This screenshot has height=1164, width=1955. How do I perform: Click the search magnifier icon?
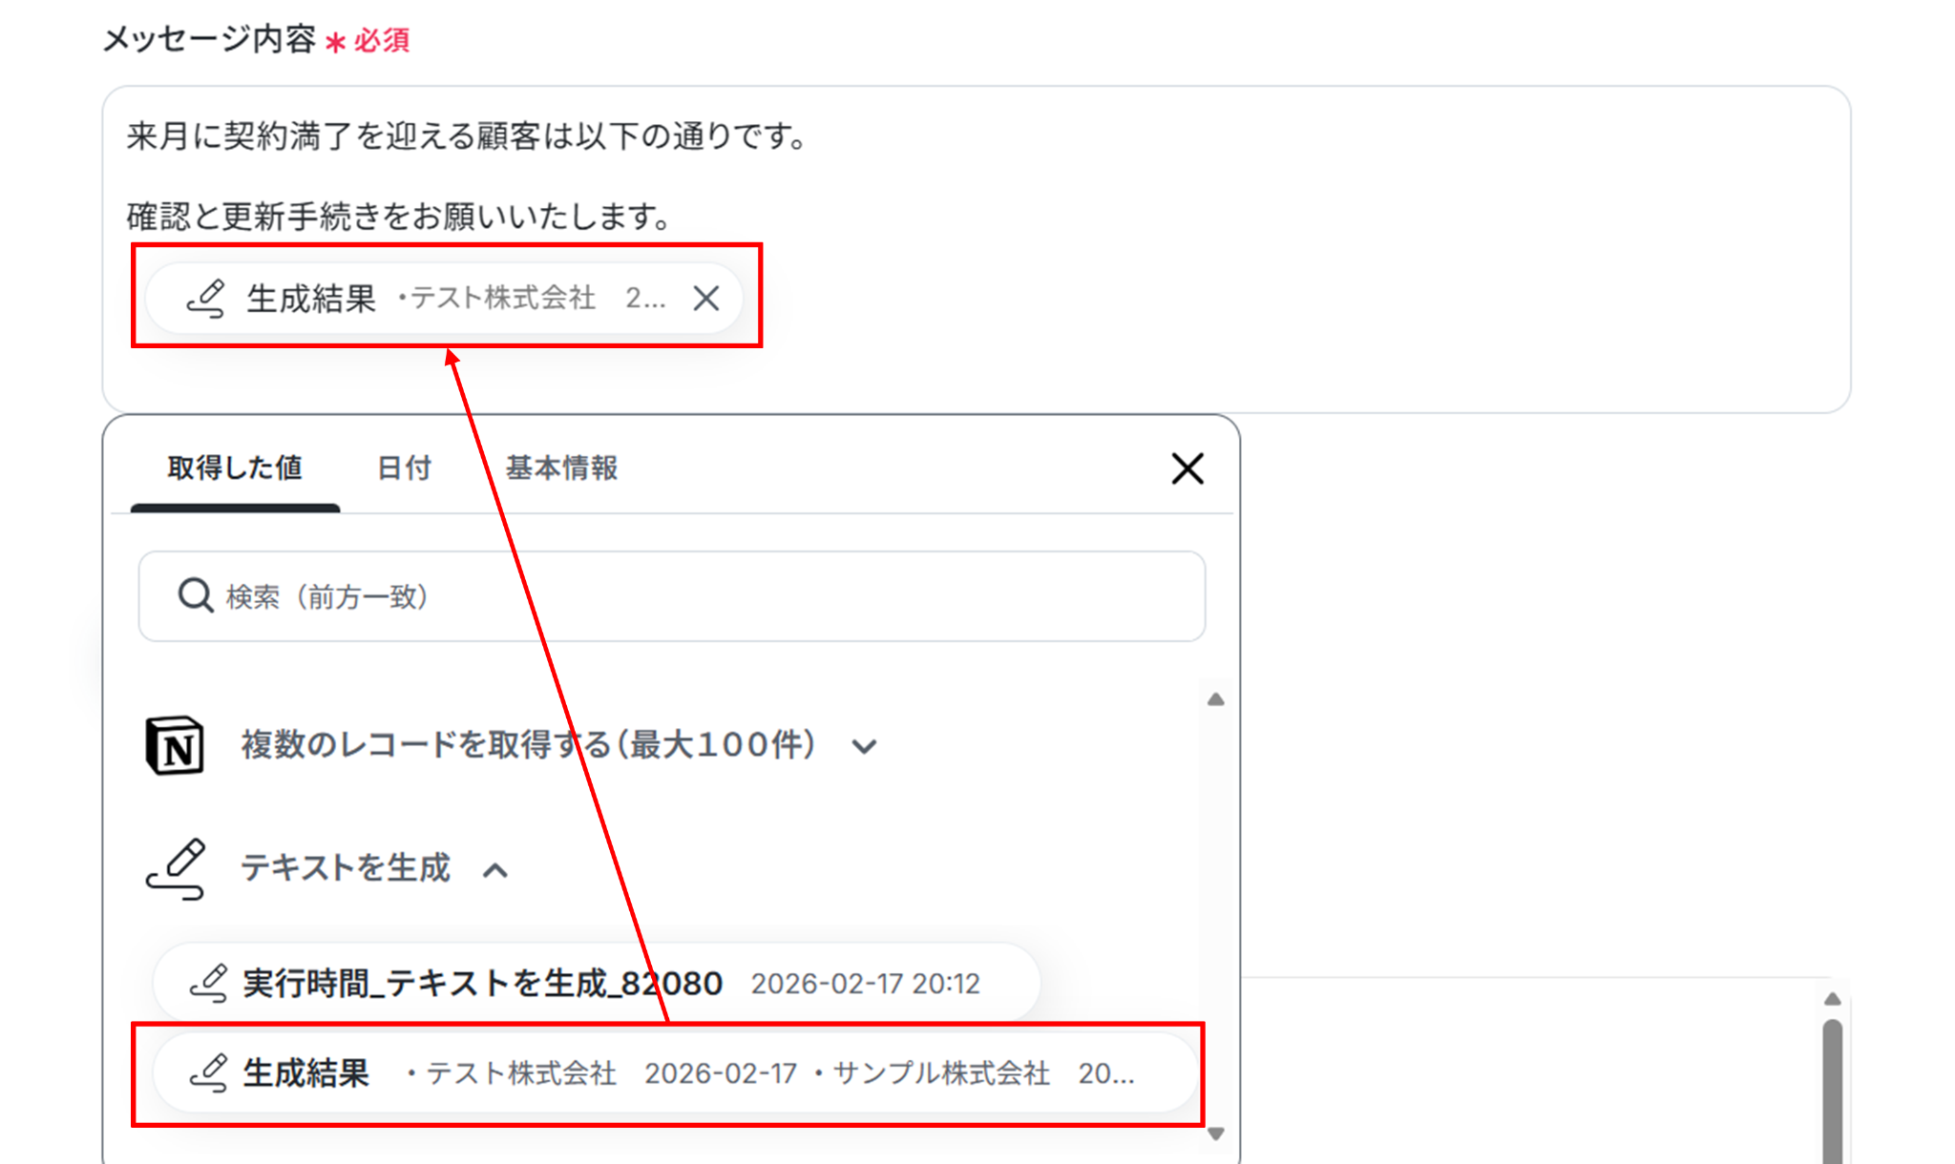tap(196, 595)
